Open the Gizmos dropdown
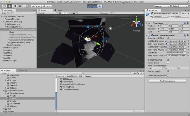 105,13
